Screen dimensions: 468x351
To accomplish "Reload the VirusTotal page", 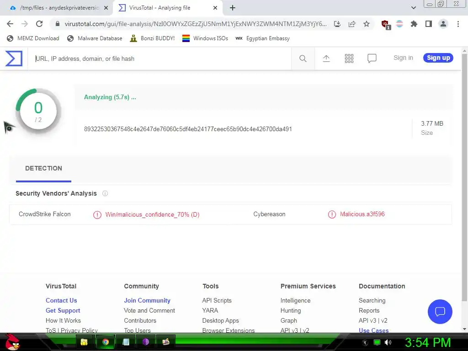I will 39,24.
